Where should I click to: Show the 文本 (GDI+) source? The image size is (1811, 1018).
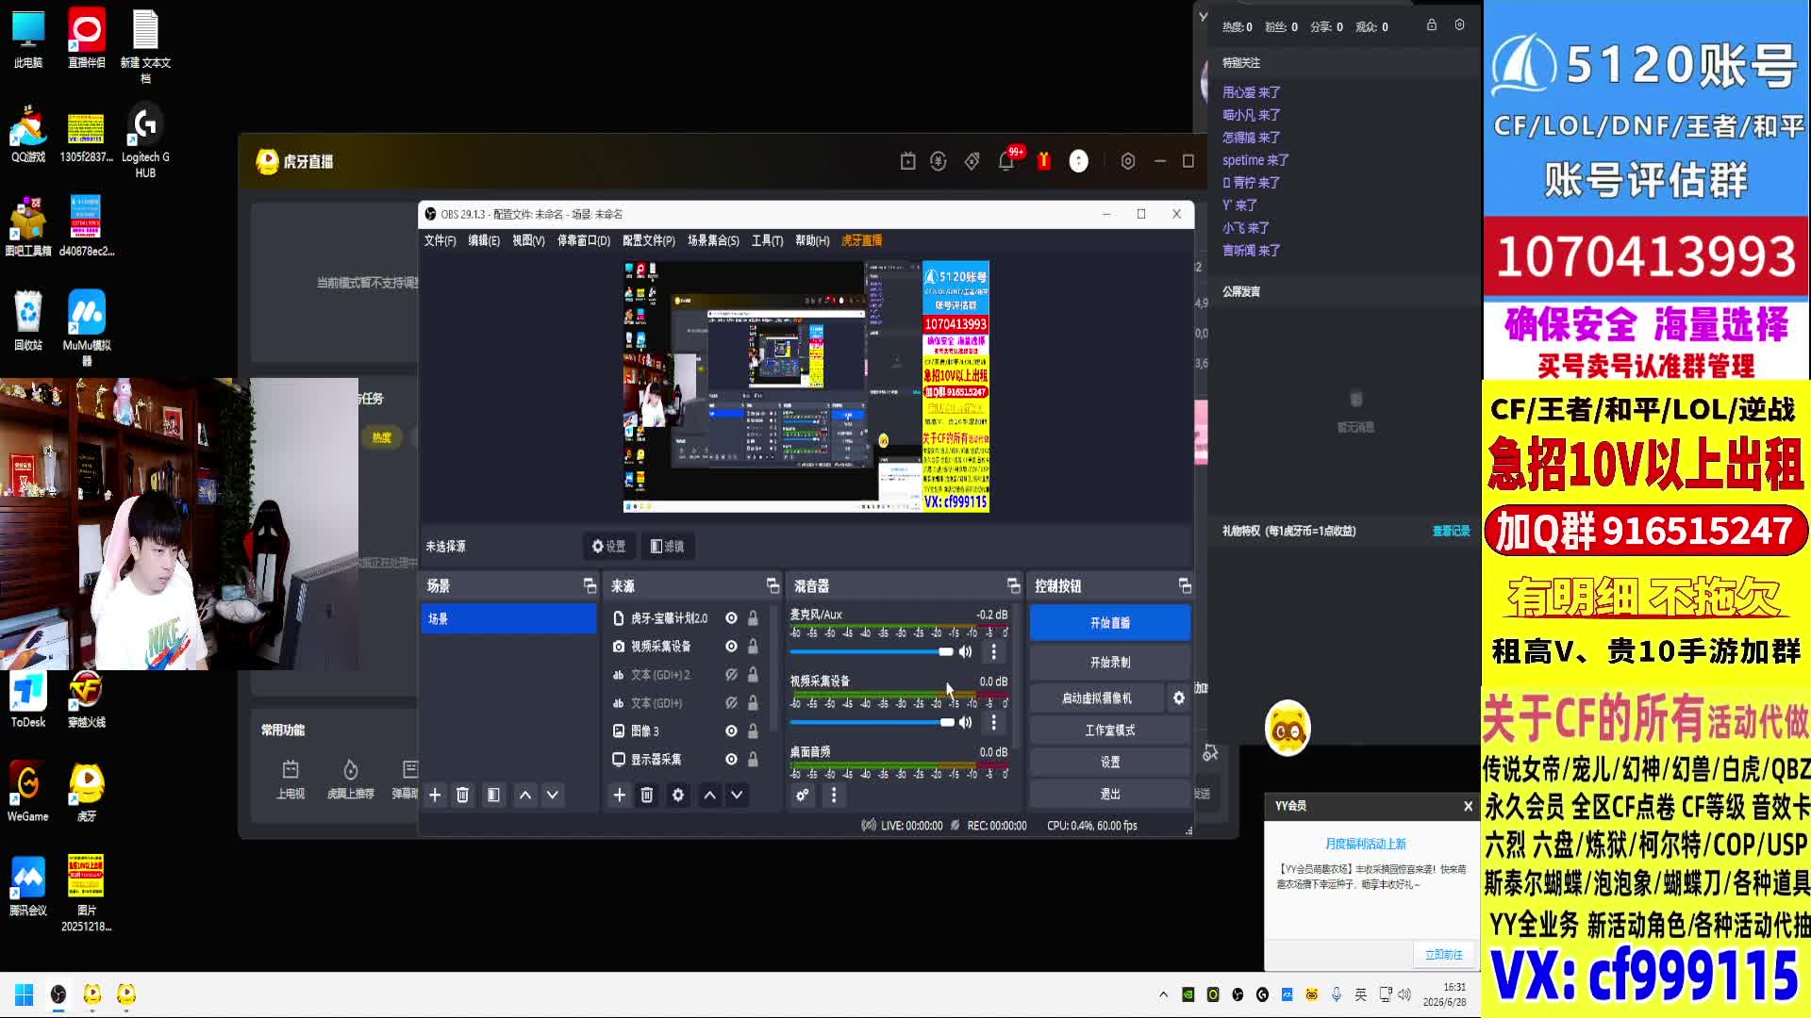pos(731,703)
